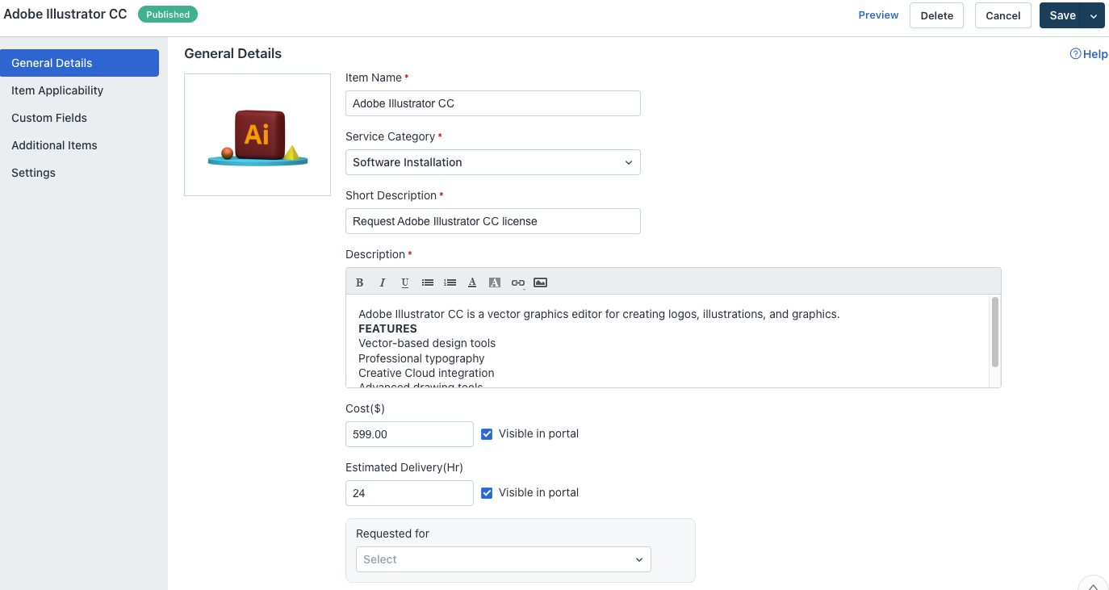Toggle Estimated Delivery Visible in portal checkbox
Image resolution: width=1109 pixels, height=590 pixels.
pos(487,493)
